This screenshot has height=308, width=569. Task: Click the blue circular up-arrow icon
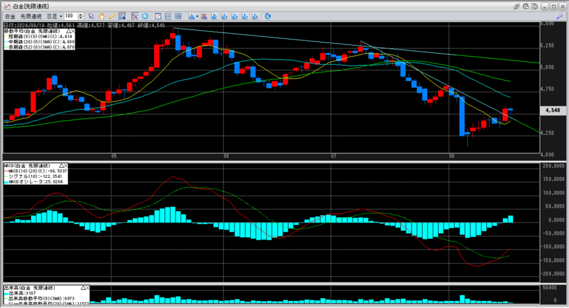click(x=146, y=16)
